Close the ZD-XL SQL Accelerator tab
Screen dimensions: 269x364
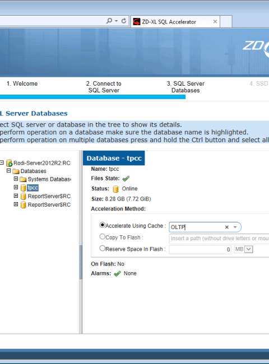click(x=215, y=22)
